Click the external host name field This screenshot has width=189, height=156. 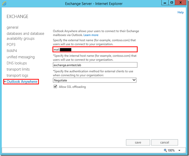tap(95, 50)
